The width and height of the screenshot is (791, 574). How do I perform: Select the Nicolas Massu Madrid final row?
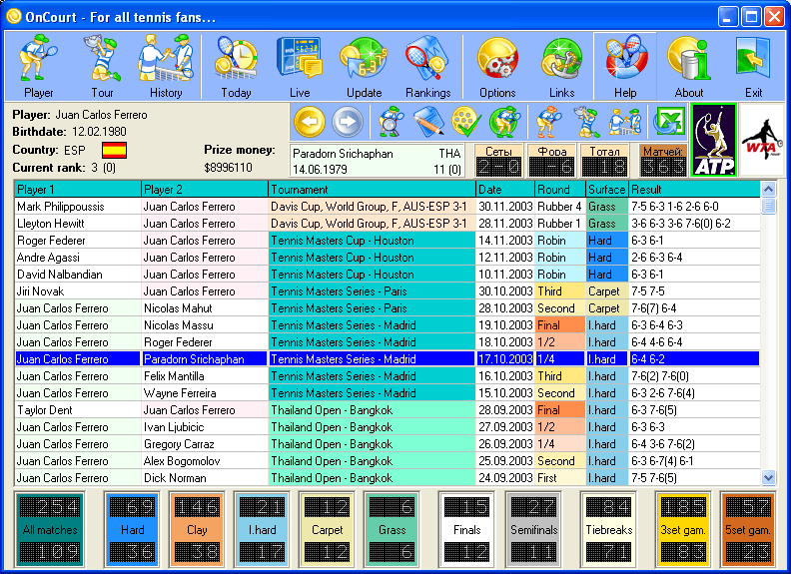(387, 325)
